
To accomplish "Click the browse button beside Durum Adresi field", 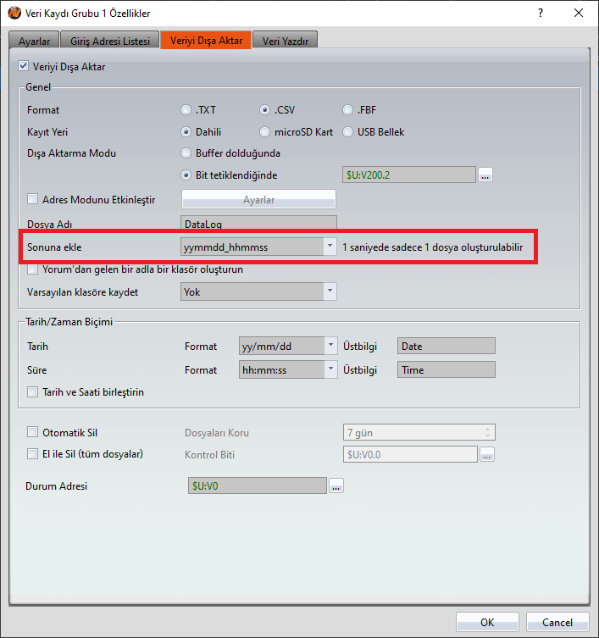I will pos(336,486).
